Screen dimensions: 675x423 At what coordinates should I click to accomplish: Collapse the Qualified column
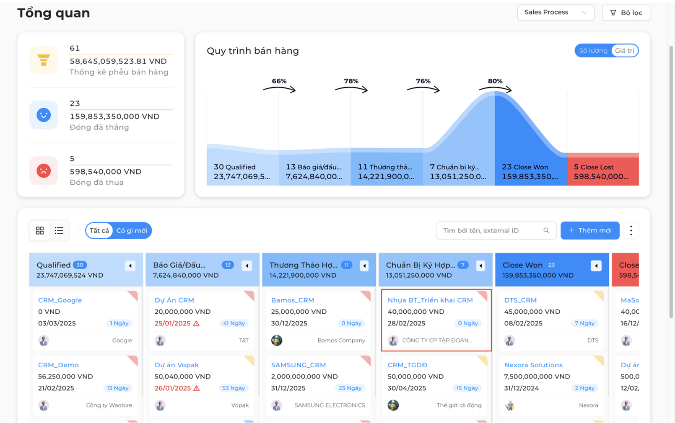click(x=130, y=266)
